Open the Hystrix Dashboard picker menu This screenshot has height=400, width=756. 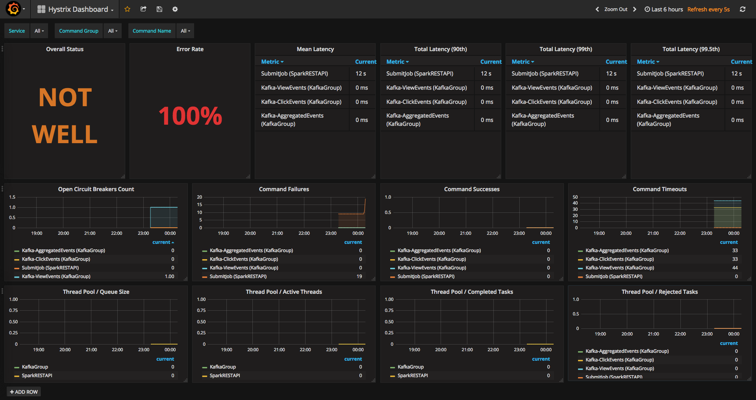[x=75, y=9]
